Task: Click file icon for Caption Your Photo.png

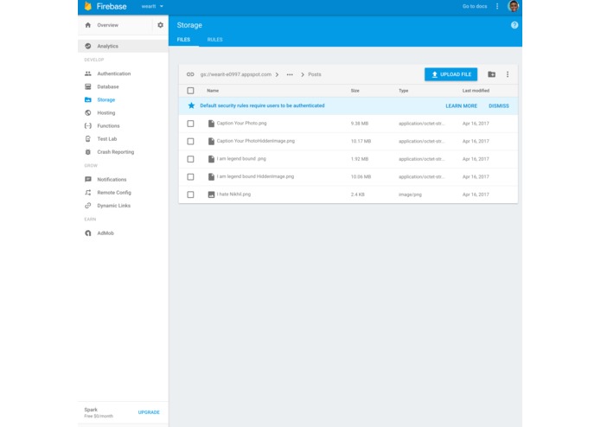Action: click(x=211, y=124)
